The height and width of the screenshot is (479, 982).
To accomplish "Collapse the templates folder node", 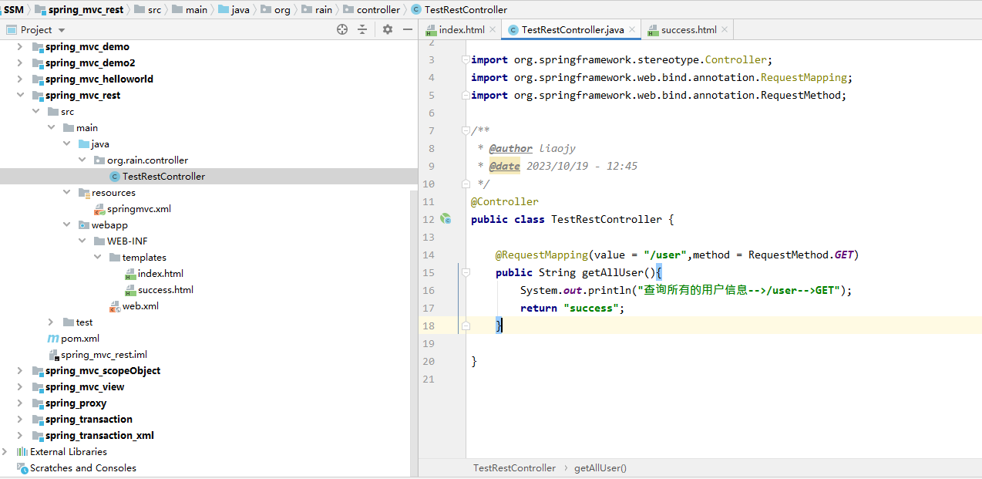I will (x=98, y=258).
